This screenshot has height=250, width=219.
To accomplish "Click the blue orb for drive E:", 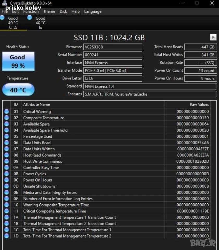I will 29,17.
